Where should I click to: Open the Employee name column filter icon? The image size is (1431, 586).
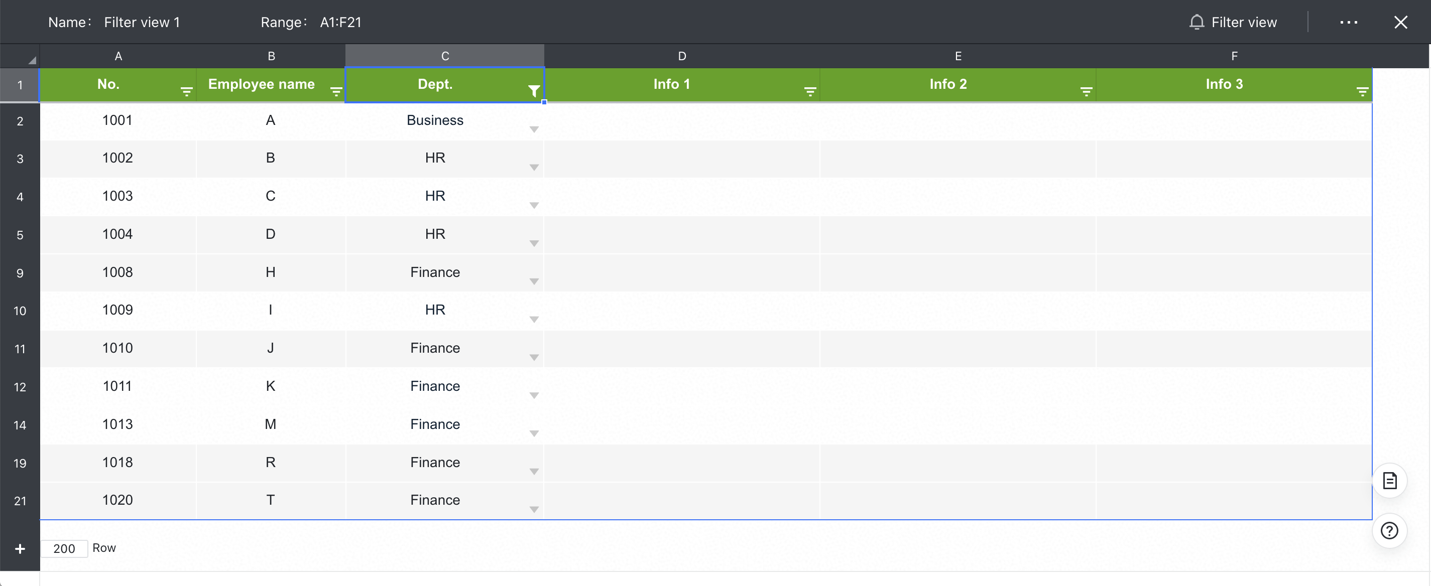[336, 91]
